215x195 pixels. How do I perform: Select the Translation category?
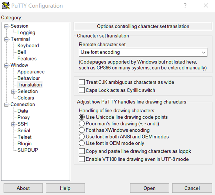pyautogui.click(x=30, y=85)
